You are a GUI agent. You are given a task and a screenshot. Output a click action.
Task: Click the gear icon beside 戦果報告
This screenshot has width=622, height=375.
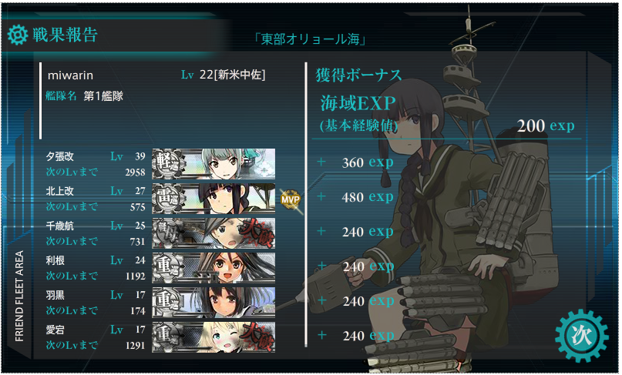pos(18,35)
